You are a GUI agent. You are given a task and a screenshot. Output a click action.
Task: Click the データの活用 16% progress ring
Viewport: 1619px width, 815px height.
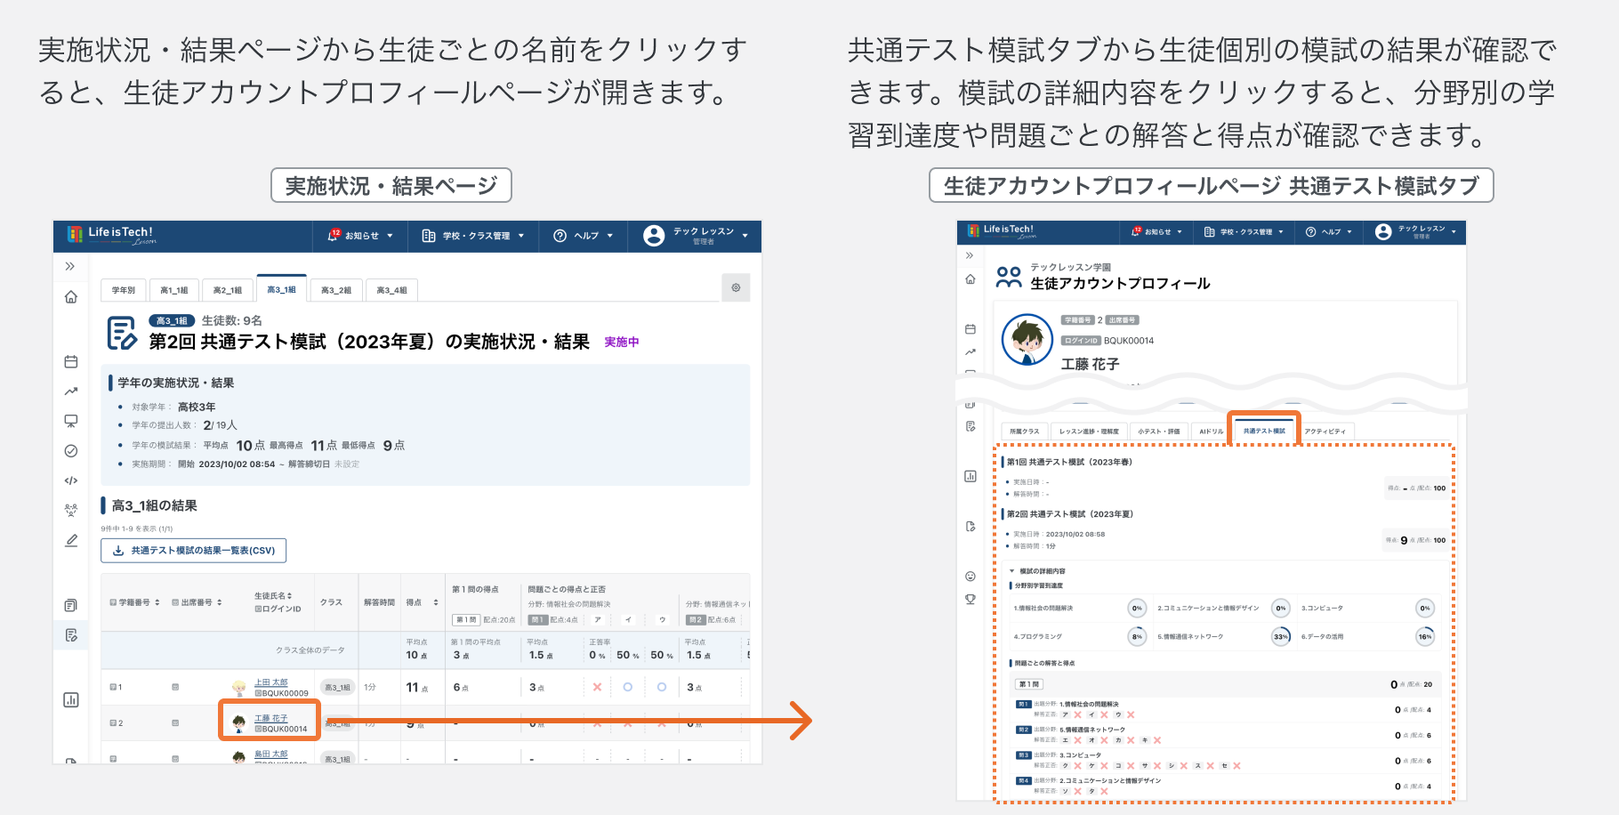1424,636
